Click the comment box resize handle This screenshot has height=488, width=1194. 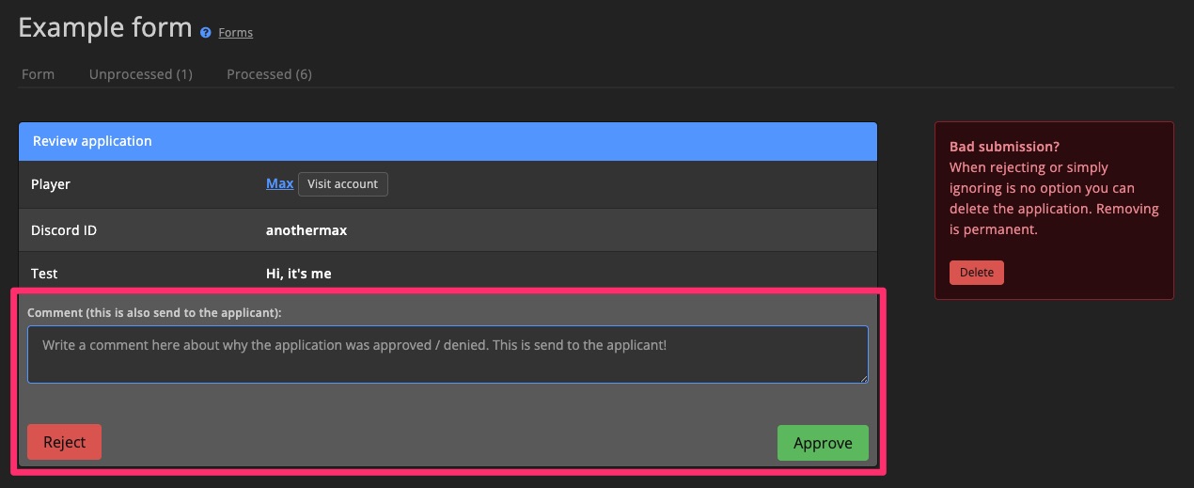863,378
